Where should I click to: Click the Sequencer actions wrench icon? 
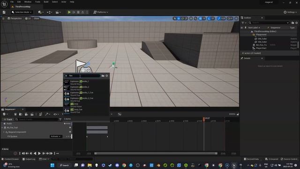[47, 115]
